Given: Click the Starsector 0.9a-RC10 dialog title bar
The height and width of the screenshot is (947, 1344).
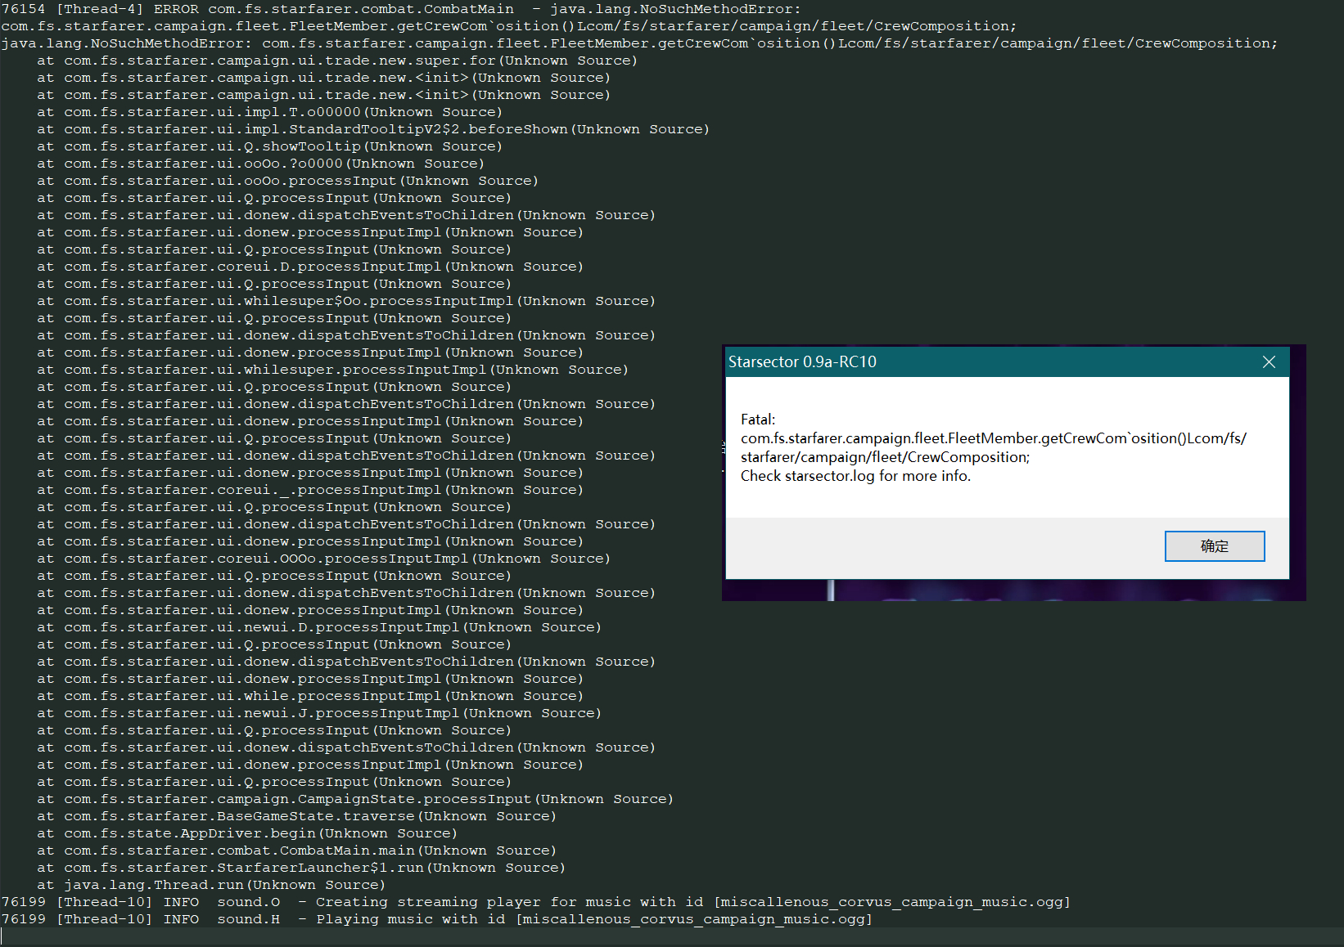Looking at the screenshot, I should click(982, 361).
